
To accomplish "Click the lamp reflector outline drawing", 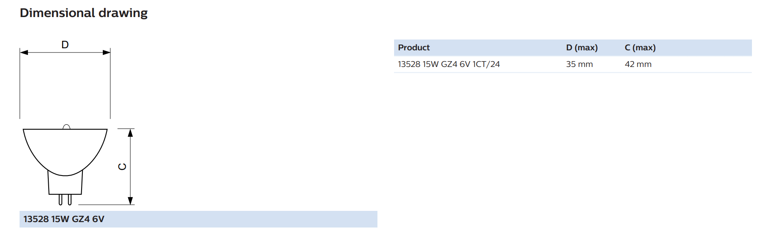I will pyautogui.click(x=65, y=152).
